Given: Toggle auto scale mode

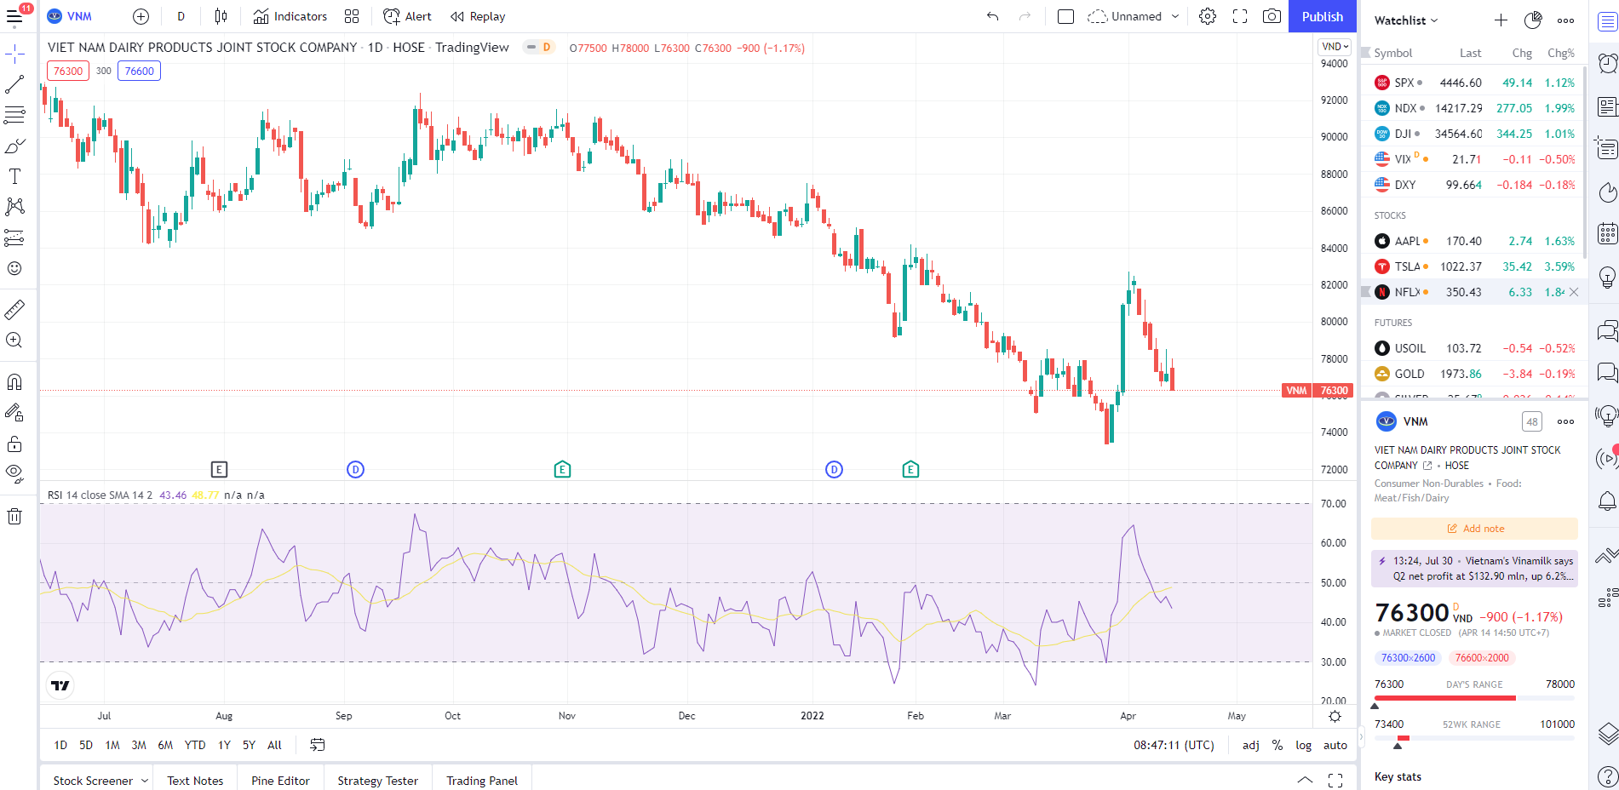Looking at the screenshot, I should click(x=1335, y=745).
